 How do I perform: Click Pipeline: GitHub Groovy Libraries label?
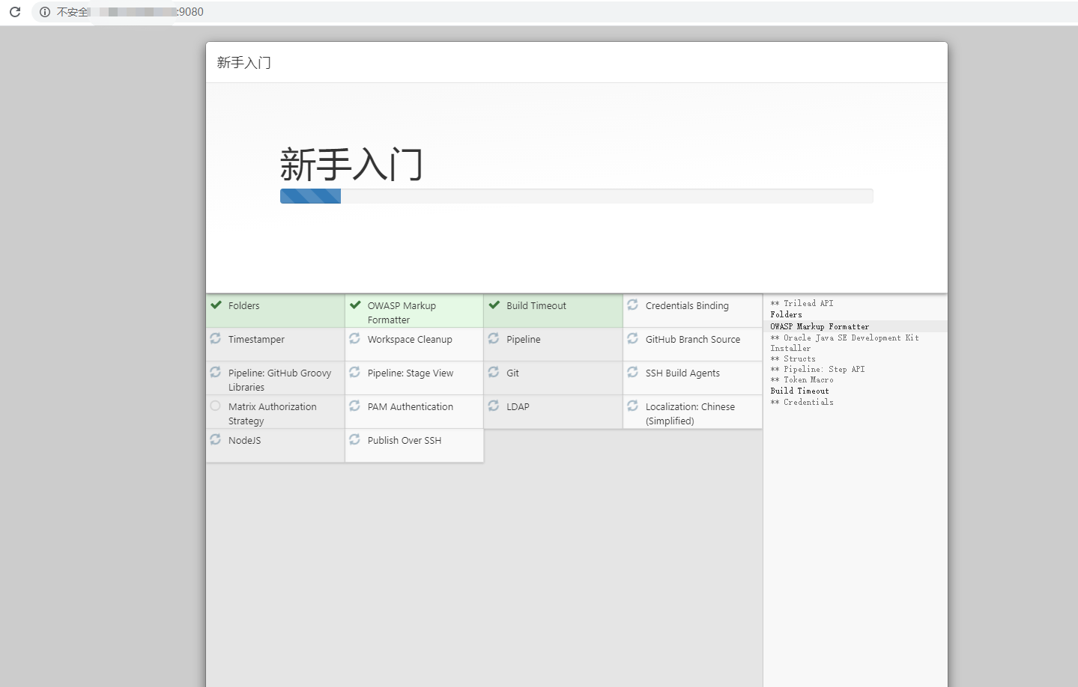279,380
